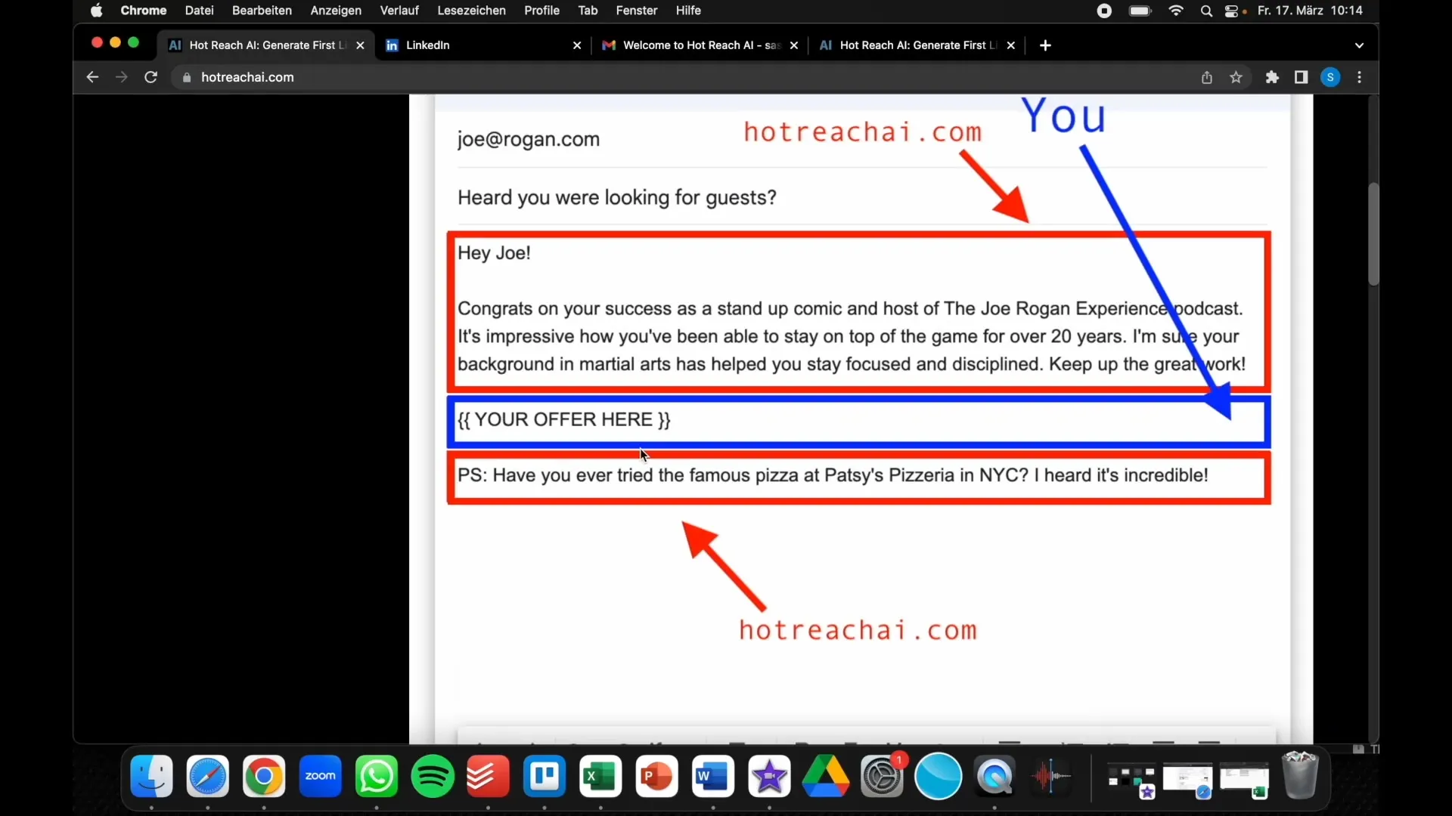Open the Fenster menu
Screen dimensions: 1452x816
(637, 11)
